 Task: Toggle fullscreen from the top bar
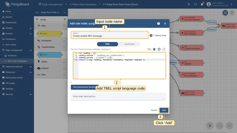click(x=196, y=4)
